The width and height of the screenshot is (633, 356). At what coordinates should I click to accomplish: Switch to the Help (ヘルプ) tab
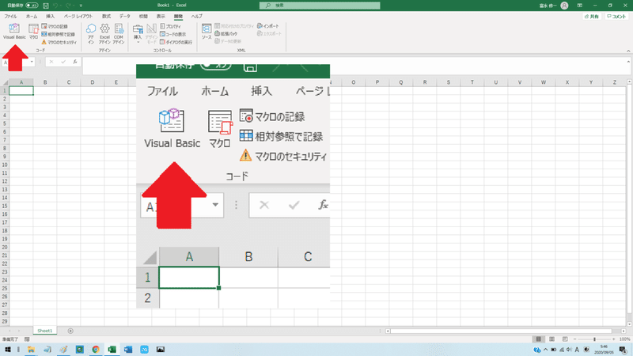(x=196, y=16)
